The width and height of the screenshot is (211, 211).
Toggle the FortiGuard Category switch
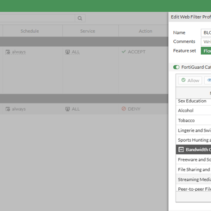[176, 67]
